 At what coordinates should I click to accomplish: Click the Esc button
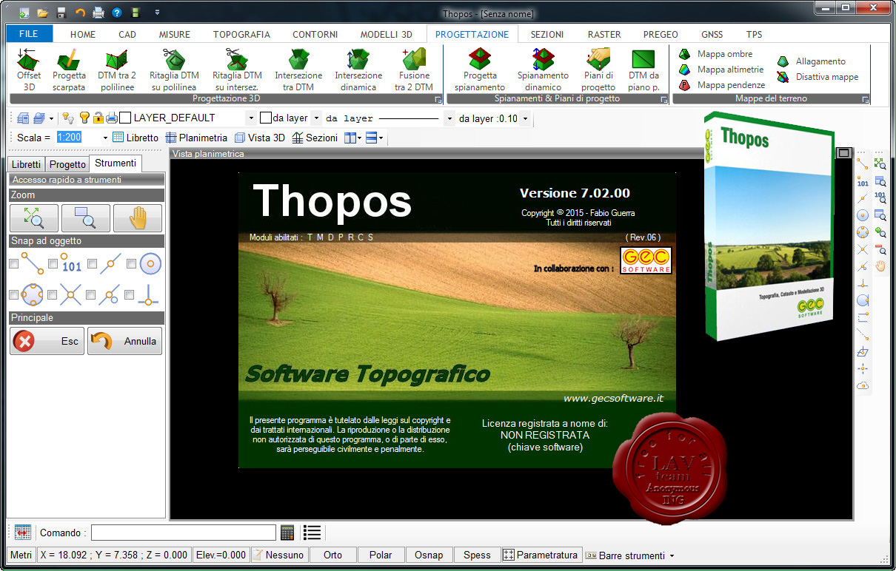[47, 341]
